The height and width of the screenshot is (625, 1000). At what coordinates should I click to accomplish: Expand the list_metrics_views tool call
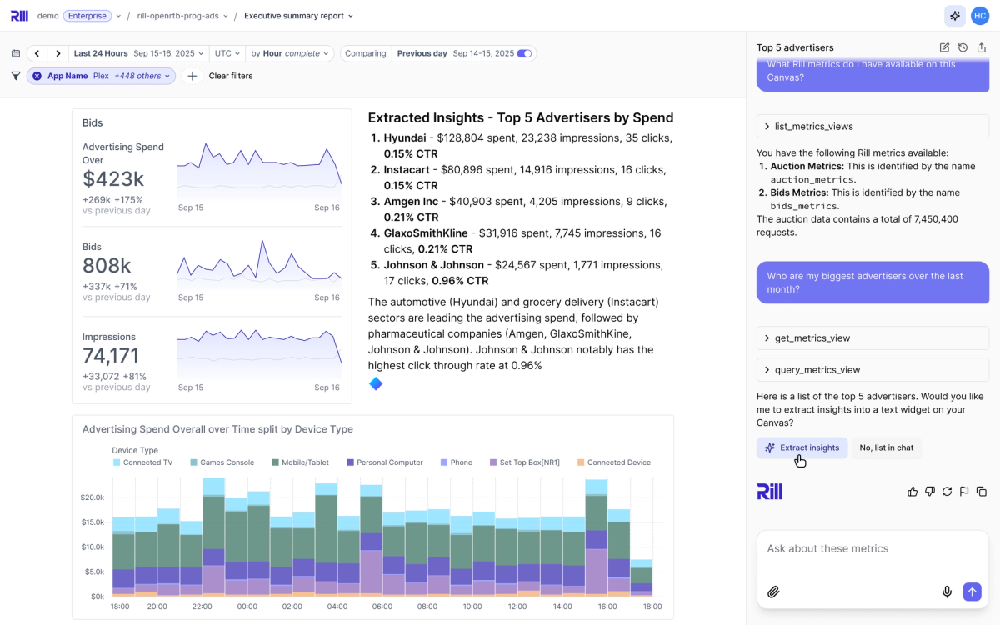[x=872, y=127]
